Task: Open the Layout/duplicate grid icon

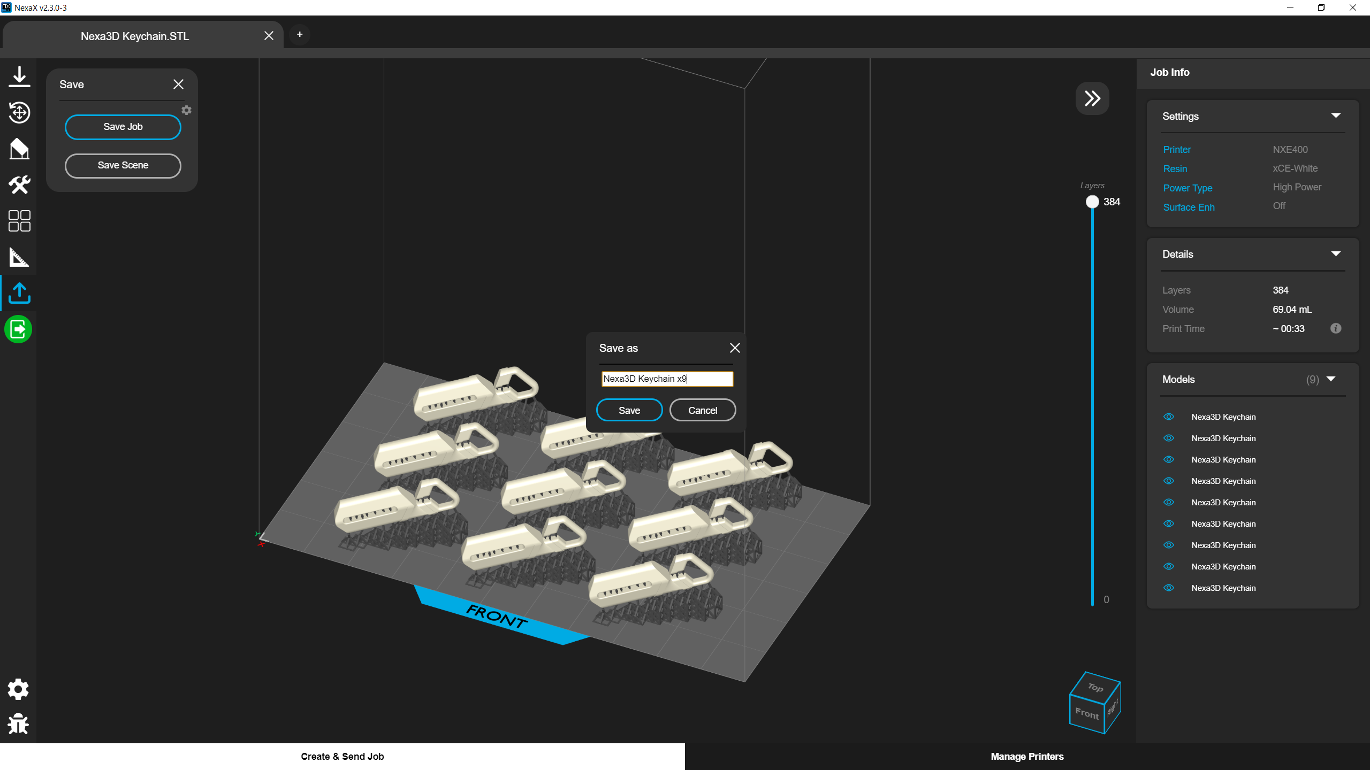Action: [x=19, y=221]
